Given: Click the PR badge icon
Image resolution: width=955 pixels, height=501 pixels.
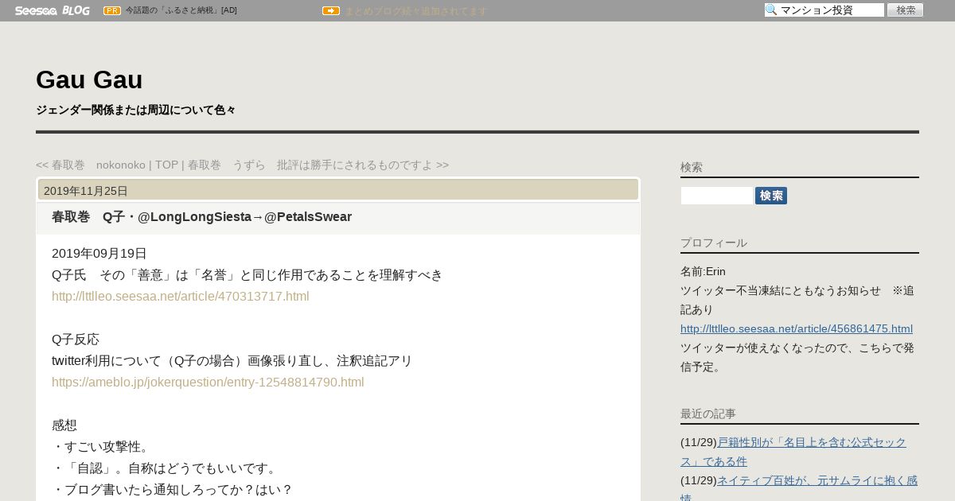Looking at the screenshot, I should point(112,10).
